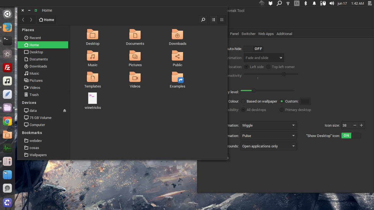Open the search icon in file manager toolbar
374x210 pixels.
coord(203,20)
